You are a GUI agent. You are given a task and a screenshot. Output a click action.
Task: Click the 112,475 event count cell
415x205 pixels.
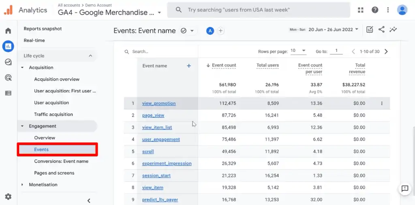tap(228, 103)
